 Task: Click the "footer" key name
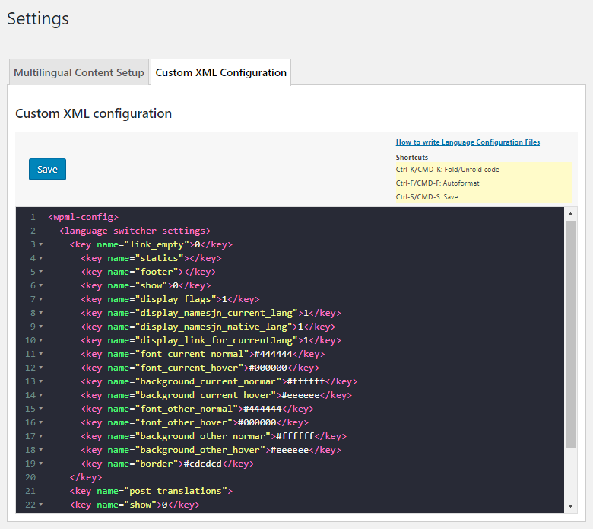click(157, 272)
